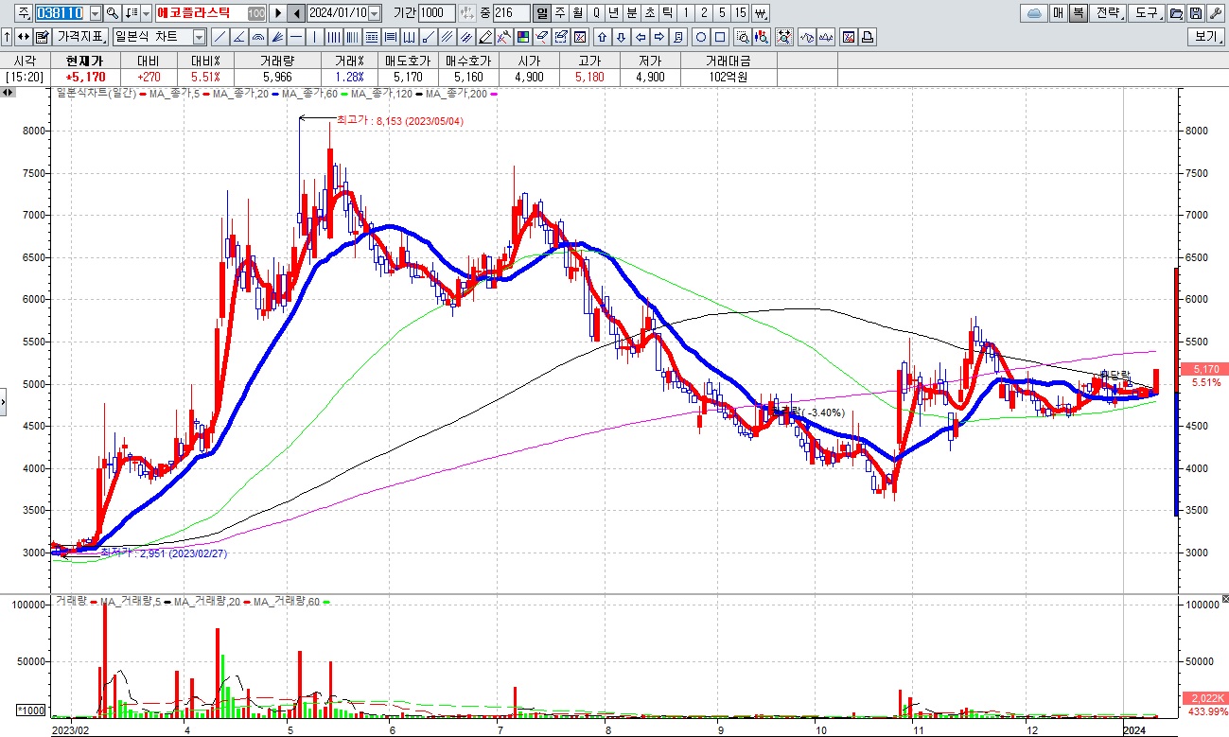Go to next stock arrow button
Viewport: 1229px width, 737px height.
[278, 13]
